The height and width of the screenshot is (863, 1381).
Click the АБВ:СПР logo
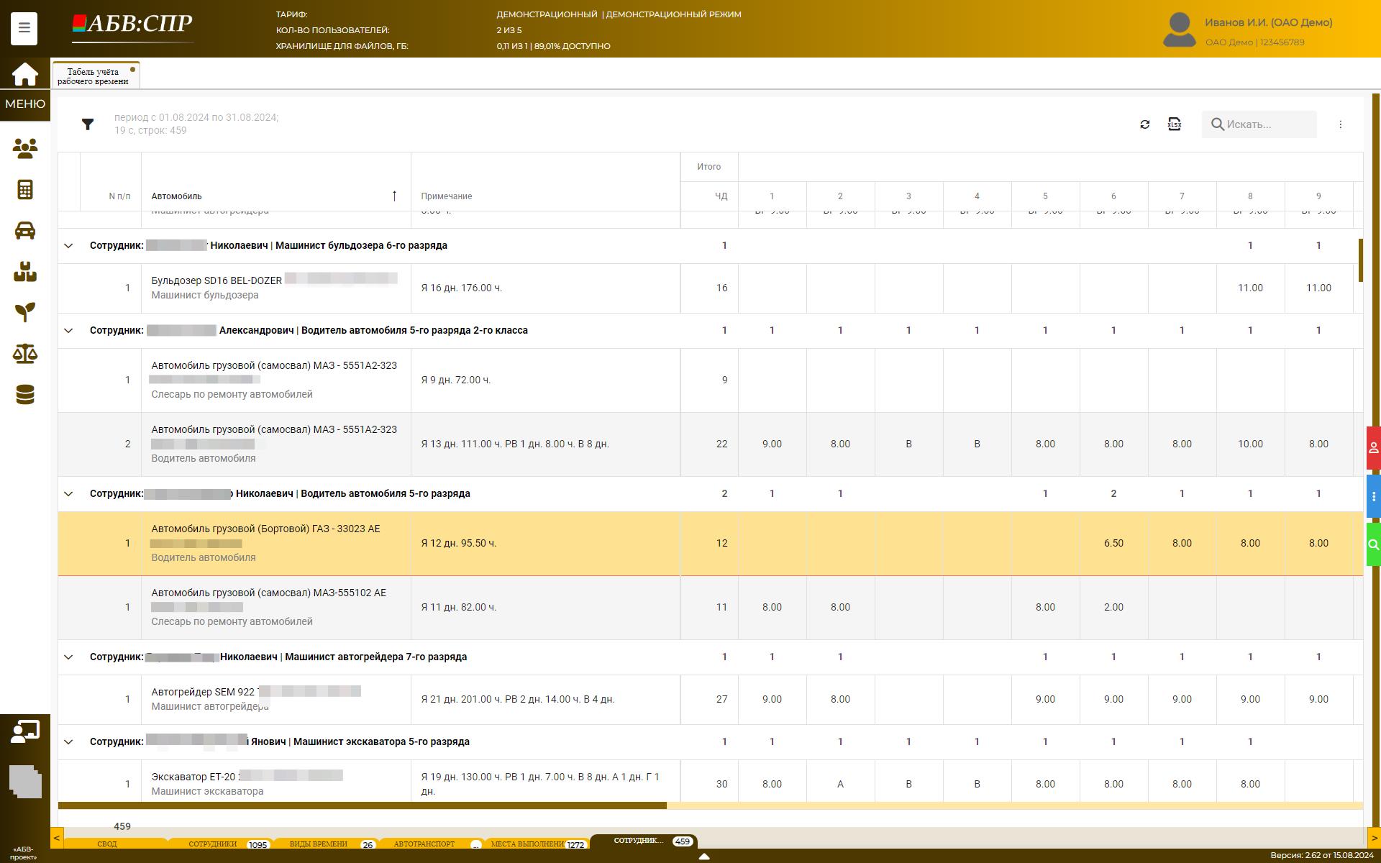(132, 26)
